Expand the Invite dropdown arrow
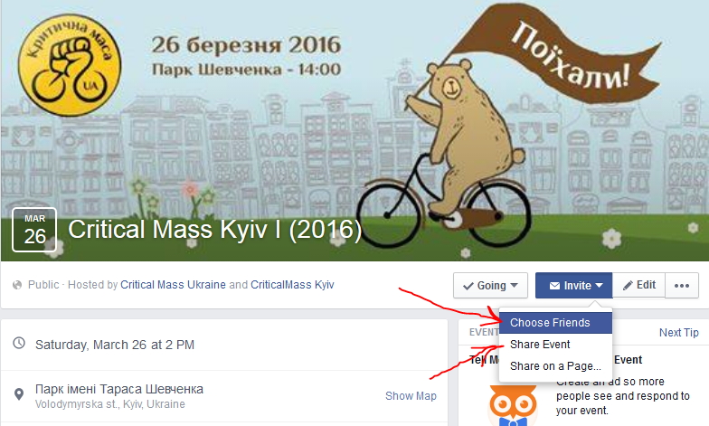The height and width of the screenshot is (426, 709). tap(599, 286)
